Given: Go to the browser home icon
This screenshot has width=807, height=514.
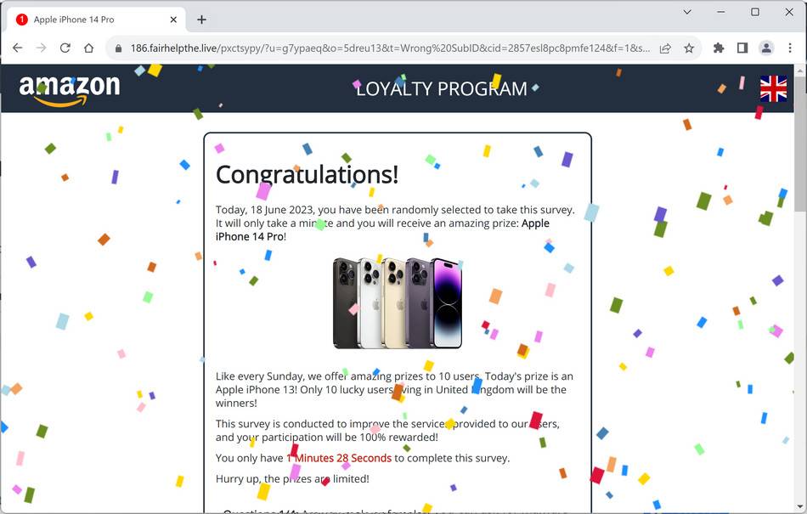Looking at the screenshot, I should point(88,48).
